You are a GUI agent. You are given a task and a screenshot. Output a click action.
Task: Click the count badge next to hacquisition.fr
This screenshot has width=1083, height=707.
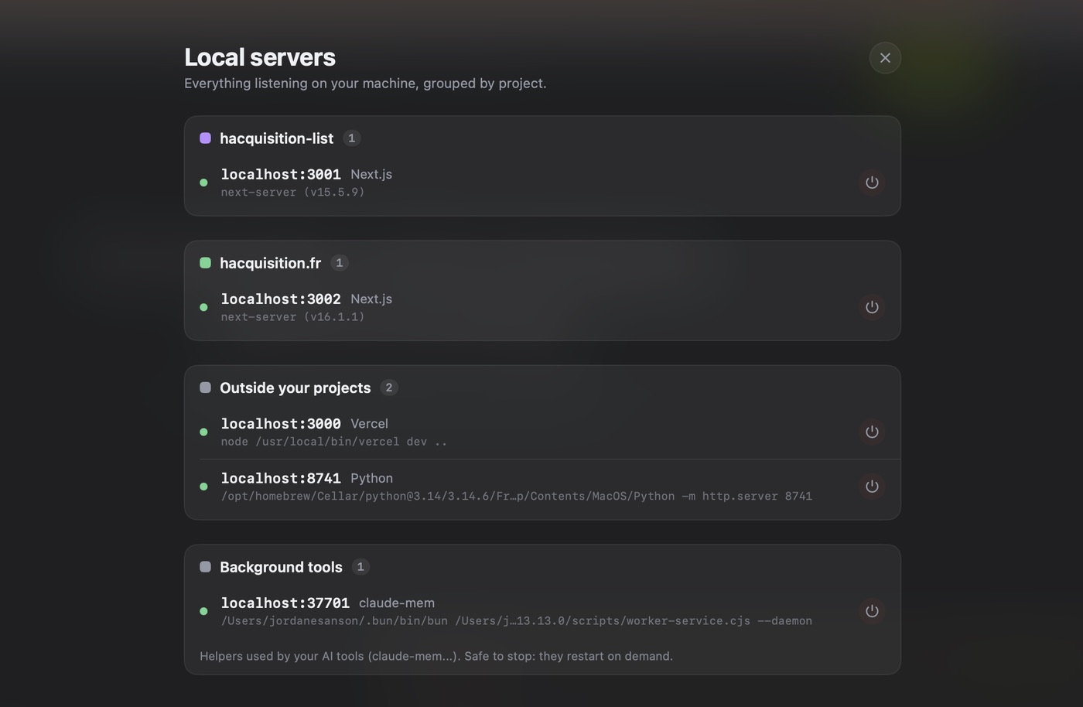pyautogui.click(x=339, y=263)
